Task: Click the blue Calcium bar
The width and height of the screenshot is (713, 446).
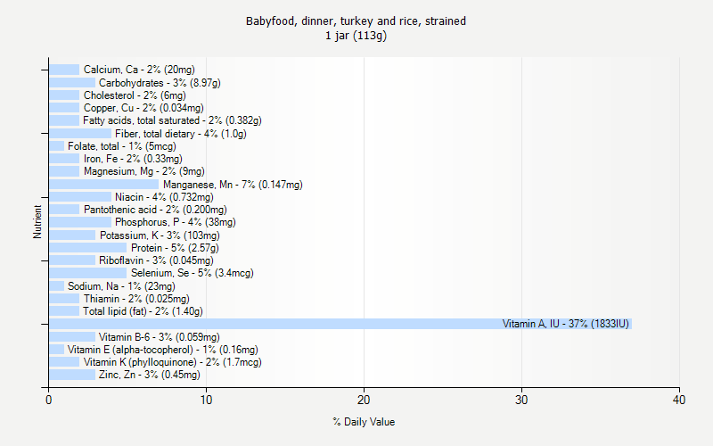Action: [x=64, y=70]
